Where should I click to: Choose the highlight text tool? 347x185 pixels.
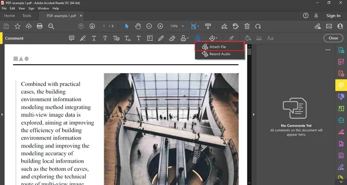[x=83, y=38]
